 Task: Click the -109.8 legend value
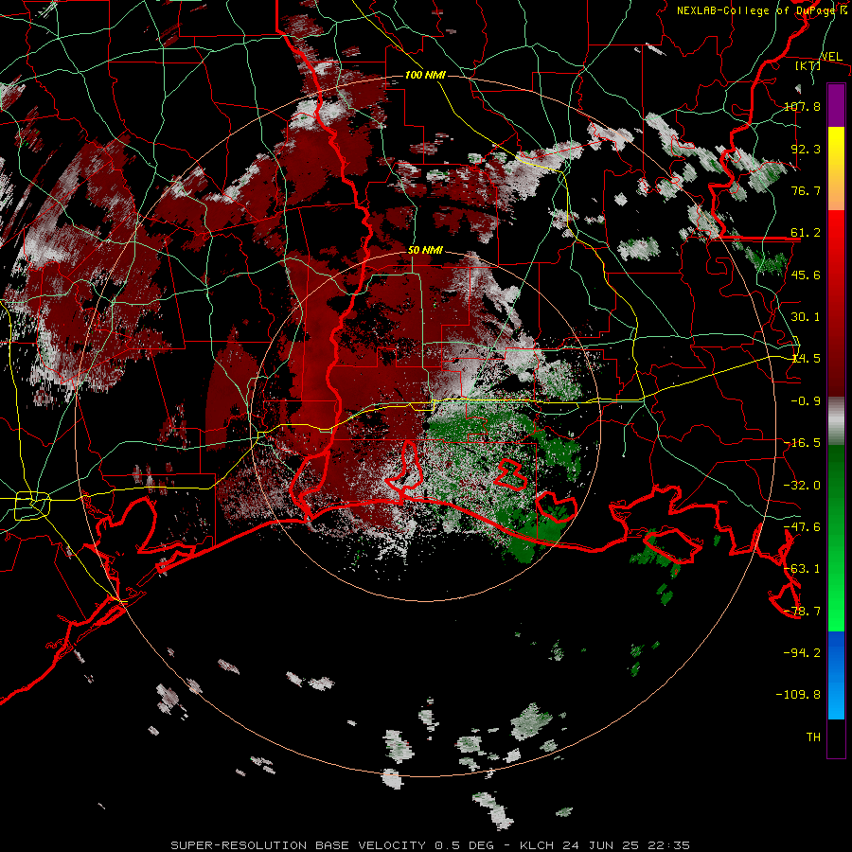798,695
